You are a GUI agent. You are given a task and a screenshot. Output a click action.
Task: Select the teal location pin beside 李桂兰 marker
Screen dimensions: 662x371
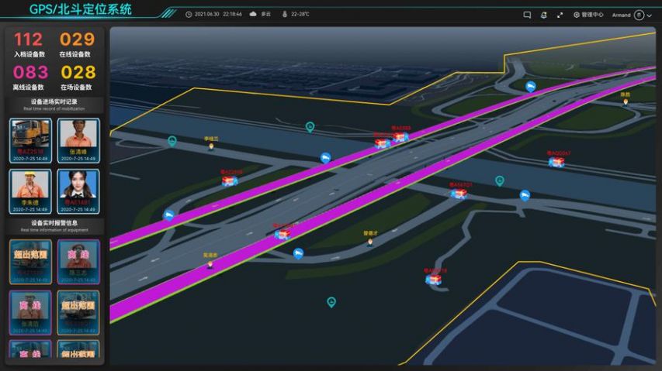[x=172, y=141]
